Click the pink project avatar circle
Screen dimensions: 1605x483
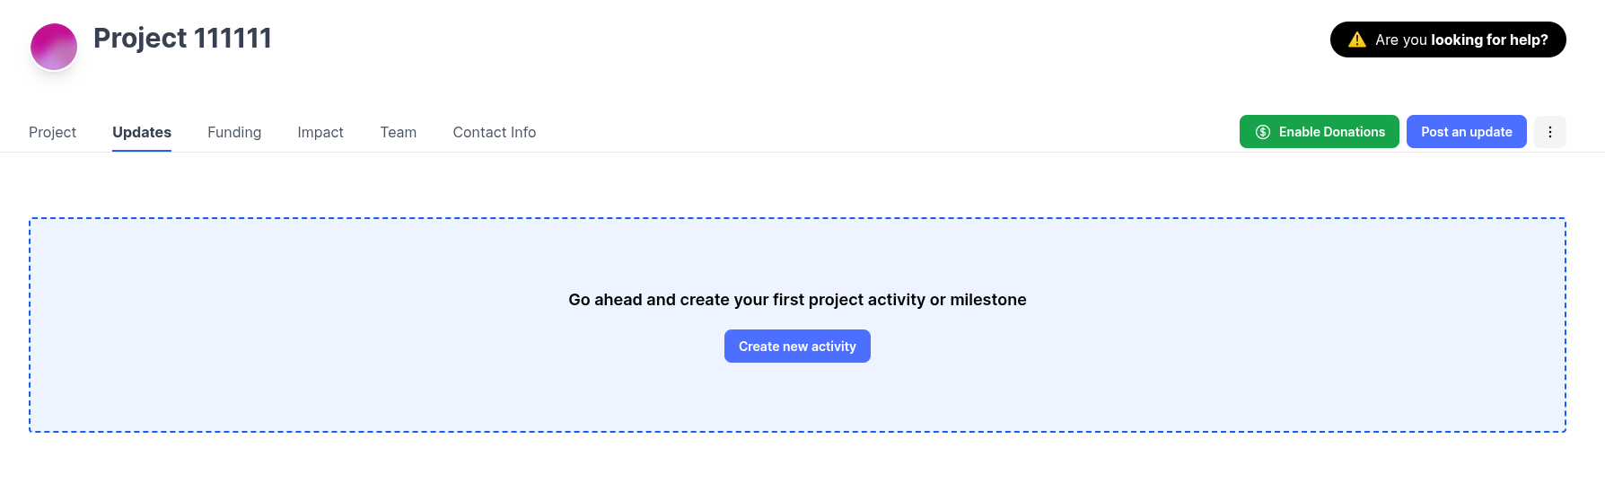(x=54, y=47)
